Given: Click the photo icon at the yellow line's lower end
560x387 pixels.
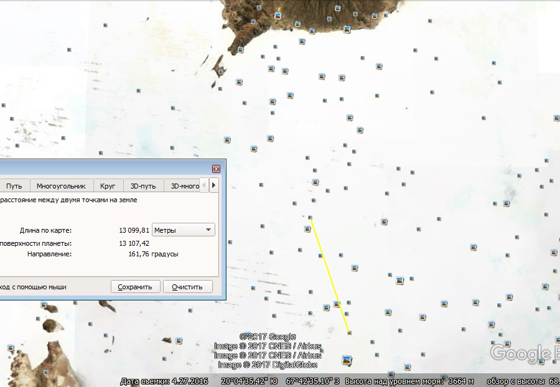Looking at the screenshot, I should pos(349,333).
